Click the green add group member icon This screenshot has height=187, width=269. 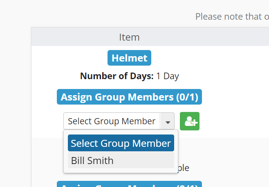coord(190,121)
